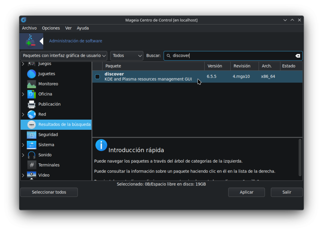Click the search results ellipsis icon
323x233 pixels.
pyautogui.click(x=32, y=124)
